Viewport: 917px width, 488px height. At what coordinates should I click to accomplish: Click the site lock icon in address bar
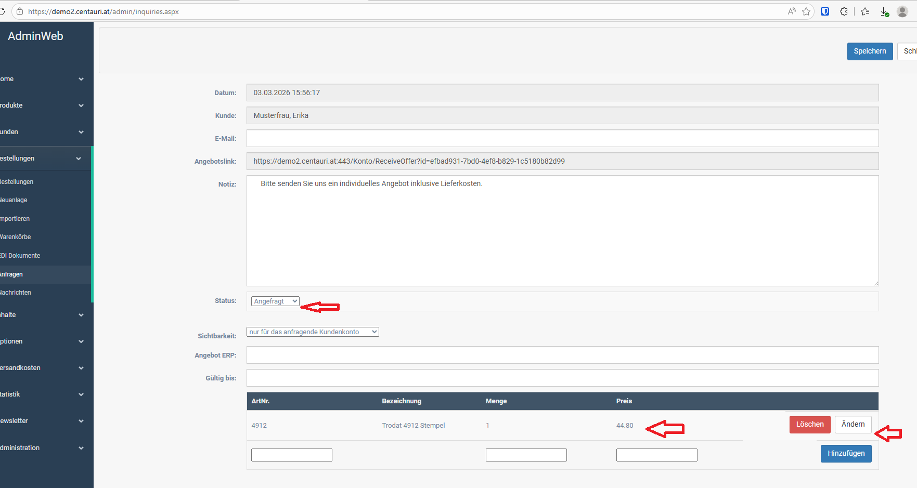pyautogui.click(x=20, y=11)
